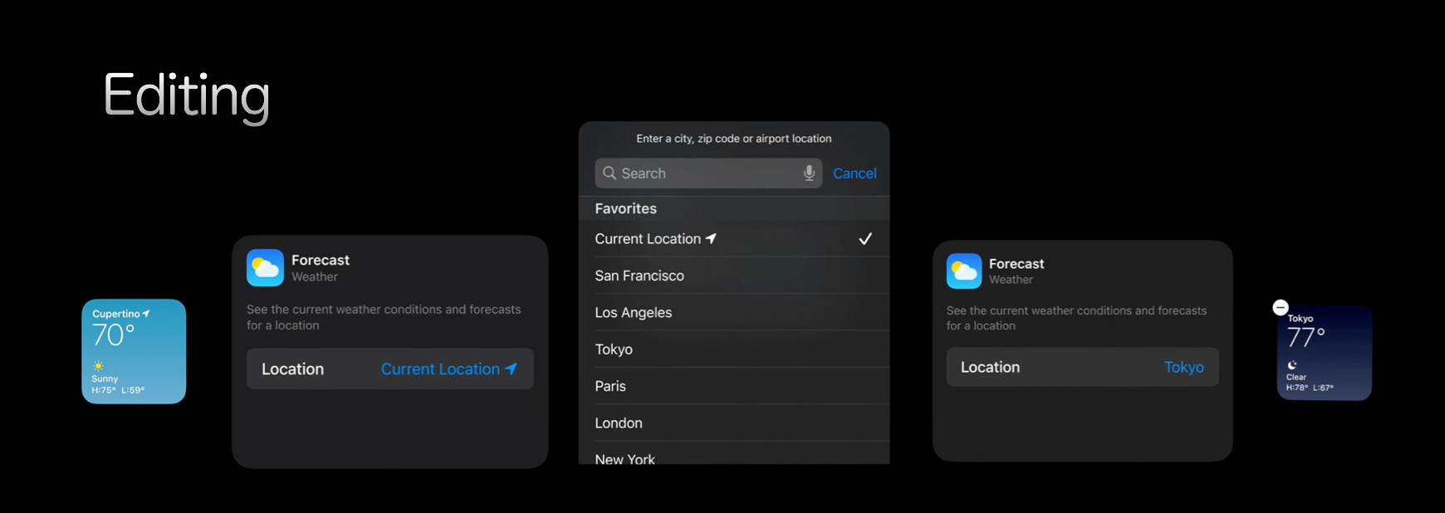Screen dimensions: 1445x513
Task: Open the Current Location value picker
Action: 448,369
